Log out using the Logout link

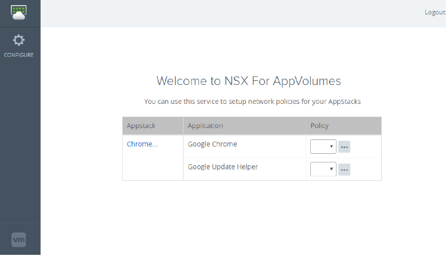pyautogui.click(x=435, y=12)
